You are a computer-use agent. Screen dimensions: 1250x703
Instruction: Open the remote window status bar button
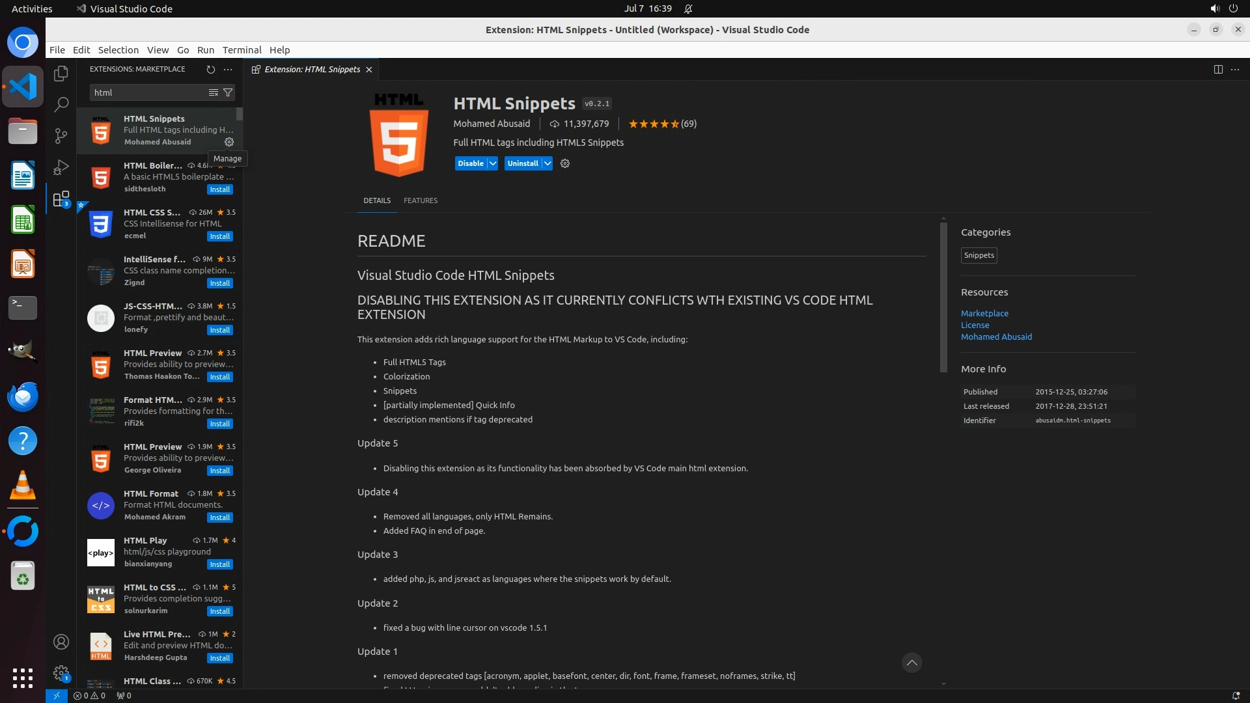pyautogui.click(x=57, y=695)
